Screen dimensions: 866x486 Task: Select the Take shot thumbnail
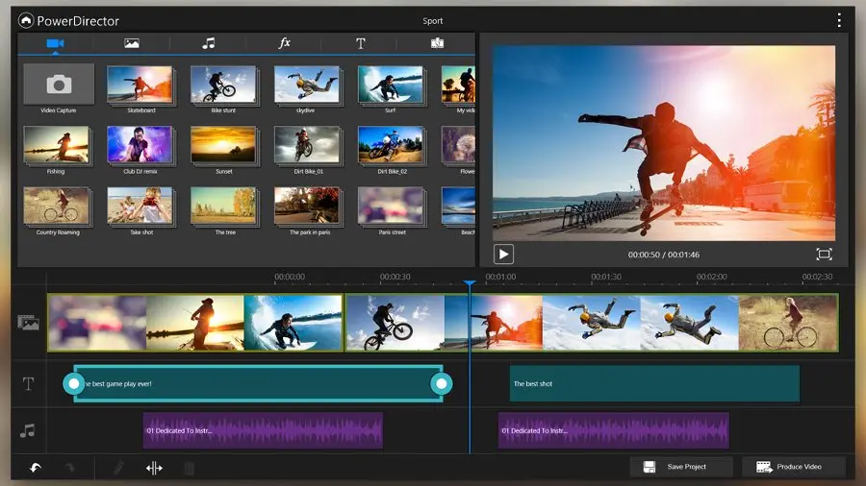140,207
